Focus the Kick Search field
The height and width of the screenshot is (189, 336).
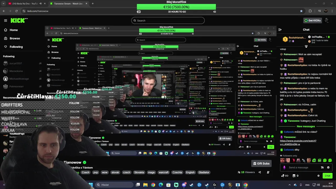(168, 20)
